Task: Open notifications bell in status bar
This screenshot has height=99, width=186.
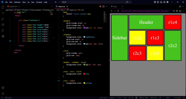Action: [184, 98]
